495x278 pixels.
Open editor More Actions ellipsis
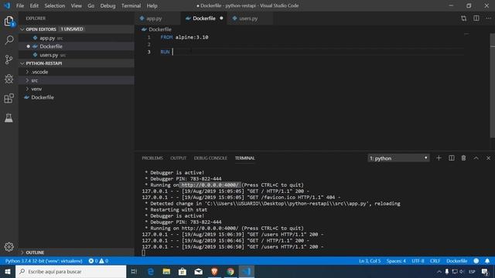488,19
